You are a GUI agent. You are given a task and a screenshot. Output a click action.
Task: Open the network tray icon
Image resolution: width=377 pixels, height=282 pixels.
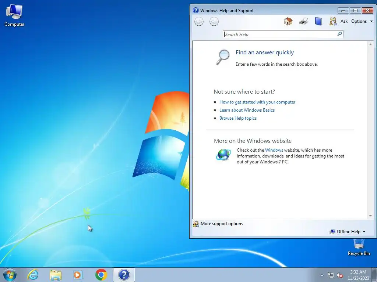pyautogui.click(x=331, y=275)
